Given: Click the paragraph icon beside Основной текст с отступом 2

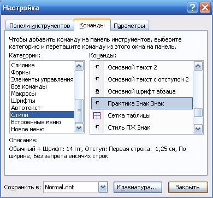Looking at the screenshot, I should 97,79.
